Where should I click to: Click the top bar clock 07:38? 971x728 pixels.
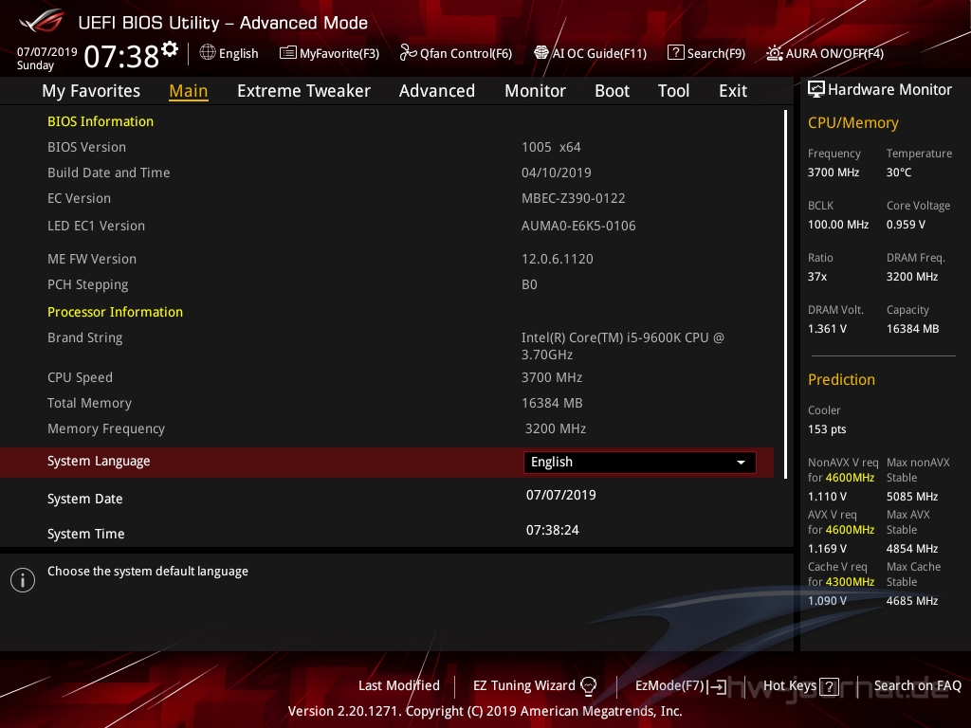(121, 56)
